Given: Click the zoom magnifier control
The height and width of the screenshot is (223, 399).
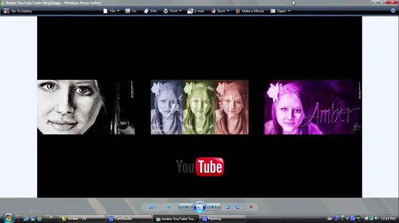Looking at the screenshot, I should click(153, 207).
